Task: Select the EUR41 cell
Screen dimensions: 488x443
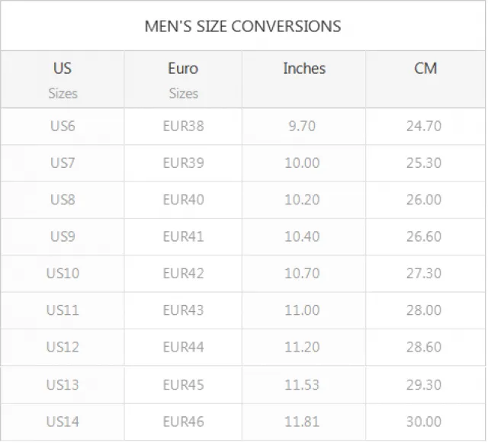Action: [x=183, y=236]
